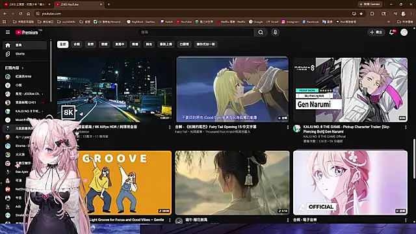Open the Gemini button in title bar

point(370,5)
